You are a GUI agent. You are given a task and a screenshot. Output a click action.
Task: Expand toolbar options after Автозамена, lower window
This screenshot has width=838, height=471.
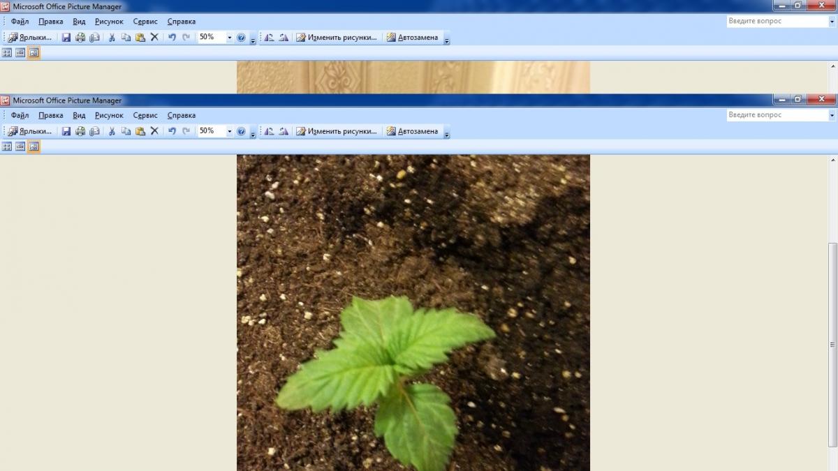(x=447, y=132)
